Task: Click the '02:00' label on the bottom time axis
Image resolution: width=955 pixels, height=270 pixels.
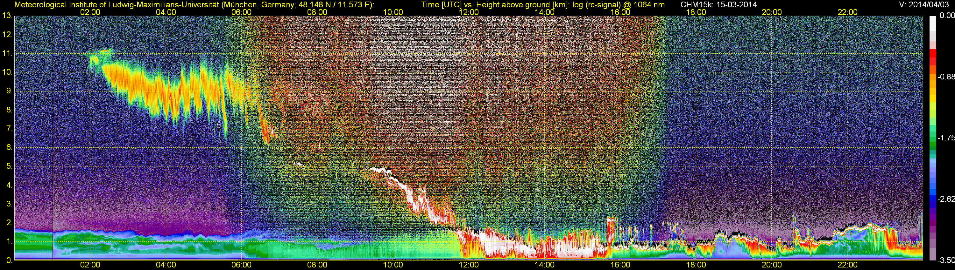Action: tap(90, 265)
